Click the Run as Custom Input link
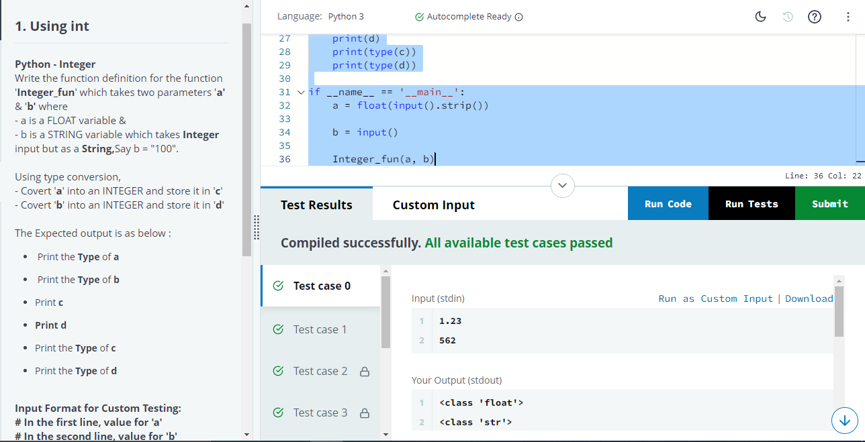865x442 pixels. pos(715,298)
